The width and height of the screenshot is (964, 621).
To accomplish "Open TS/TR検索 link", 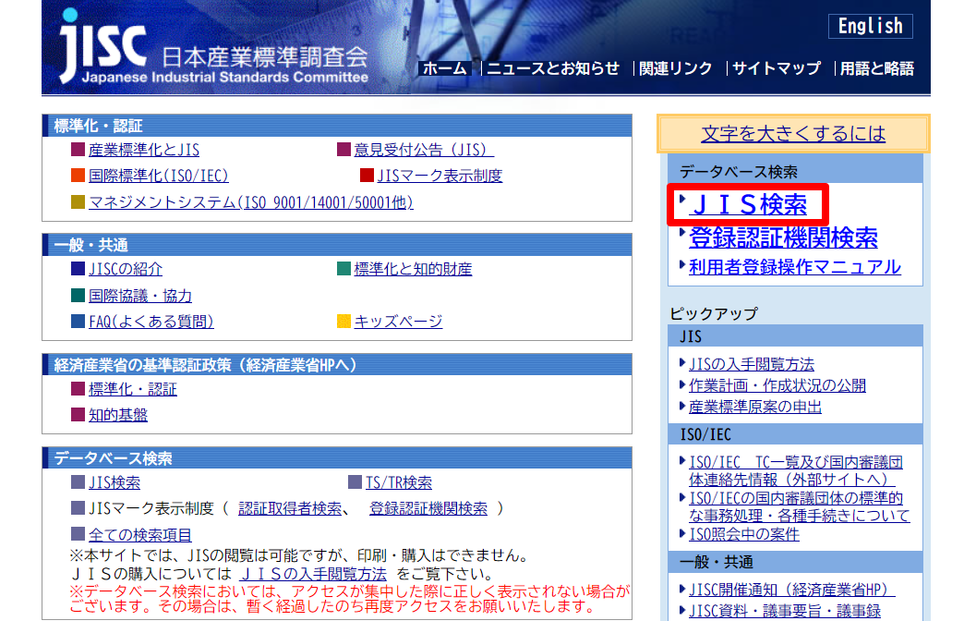I will click(x=399, y=482).
